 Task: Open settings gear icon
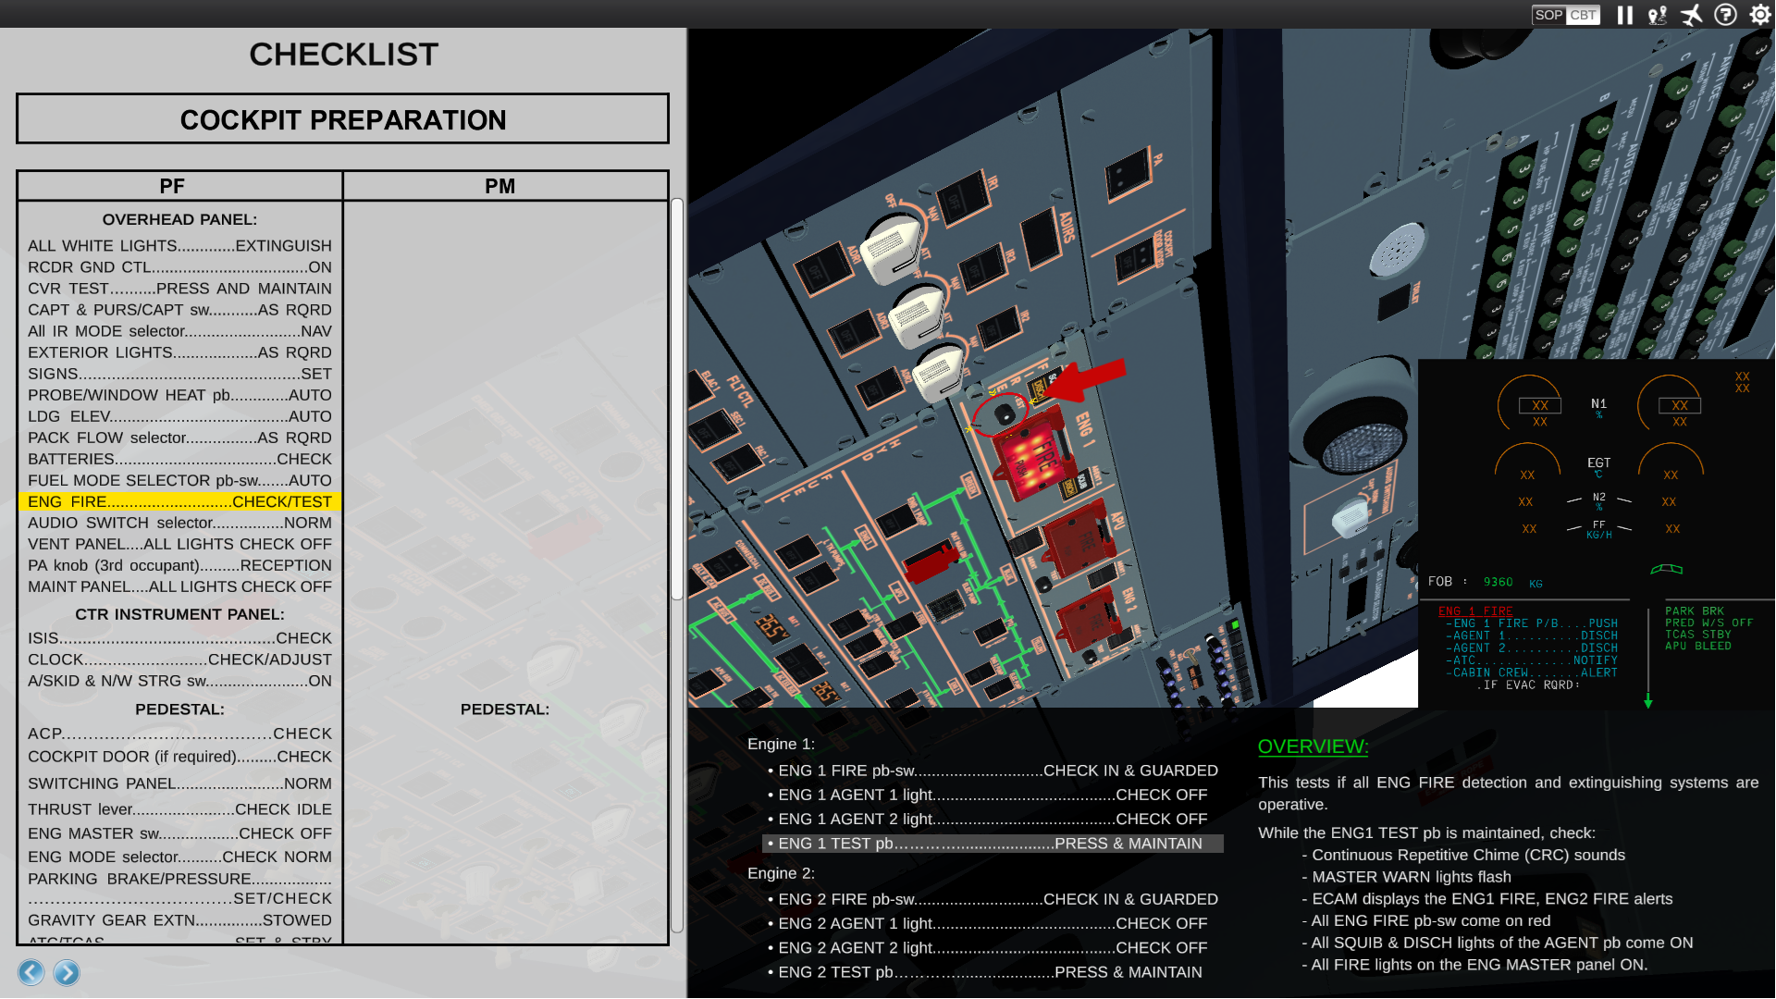[x=1760, y=15]
